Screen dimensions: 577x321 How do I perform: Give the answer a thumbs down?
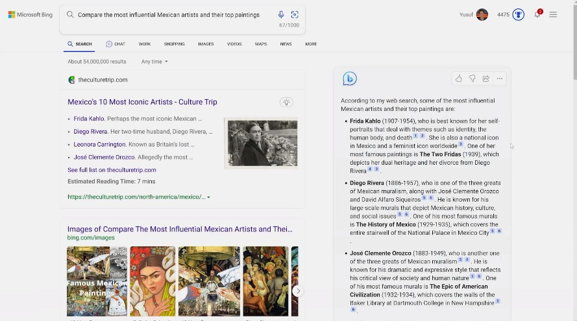coord(472,78)
